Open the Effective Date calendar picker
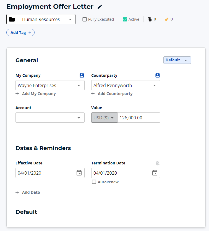This screenshot has height=231, width=209. pos(79,173)
